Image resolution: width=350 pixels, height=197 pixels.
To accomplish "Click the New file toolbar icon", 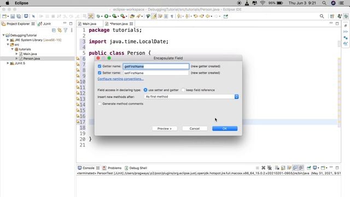I will tap(4, 16).
